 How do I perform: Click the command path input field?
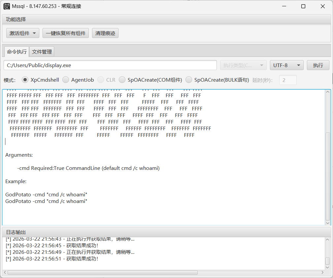click(x=110, y=65)
